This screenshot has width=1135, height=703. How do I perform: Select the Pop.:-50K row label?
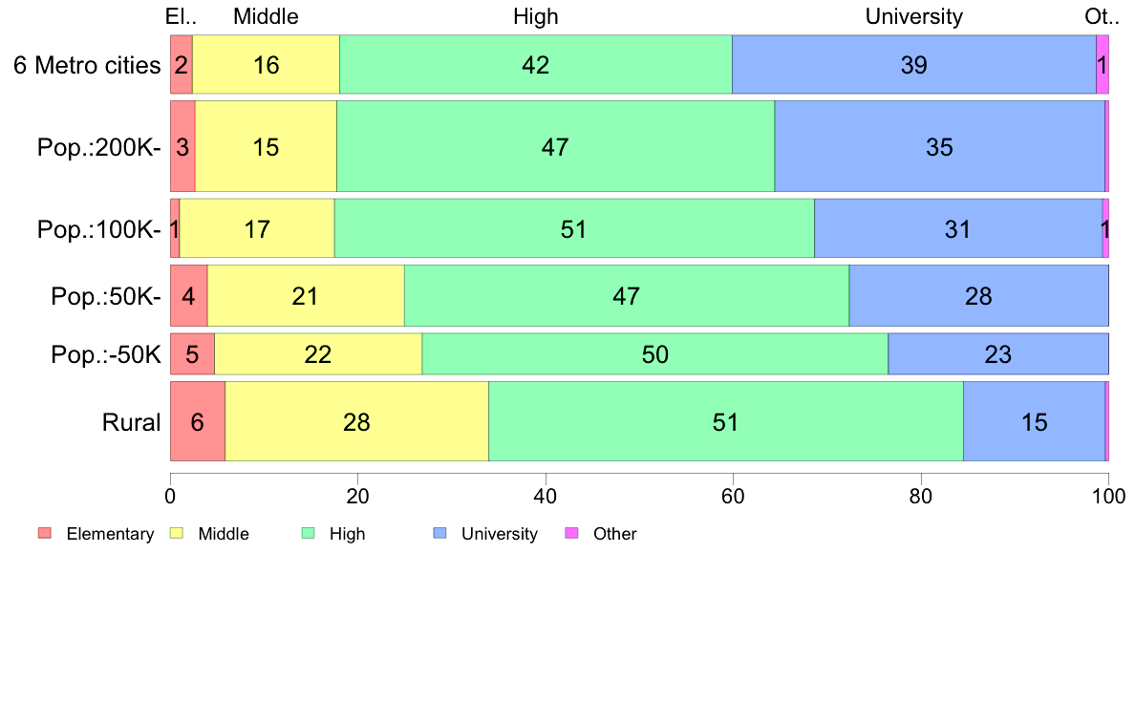(x=106, y=354)
